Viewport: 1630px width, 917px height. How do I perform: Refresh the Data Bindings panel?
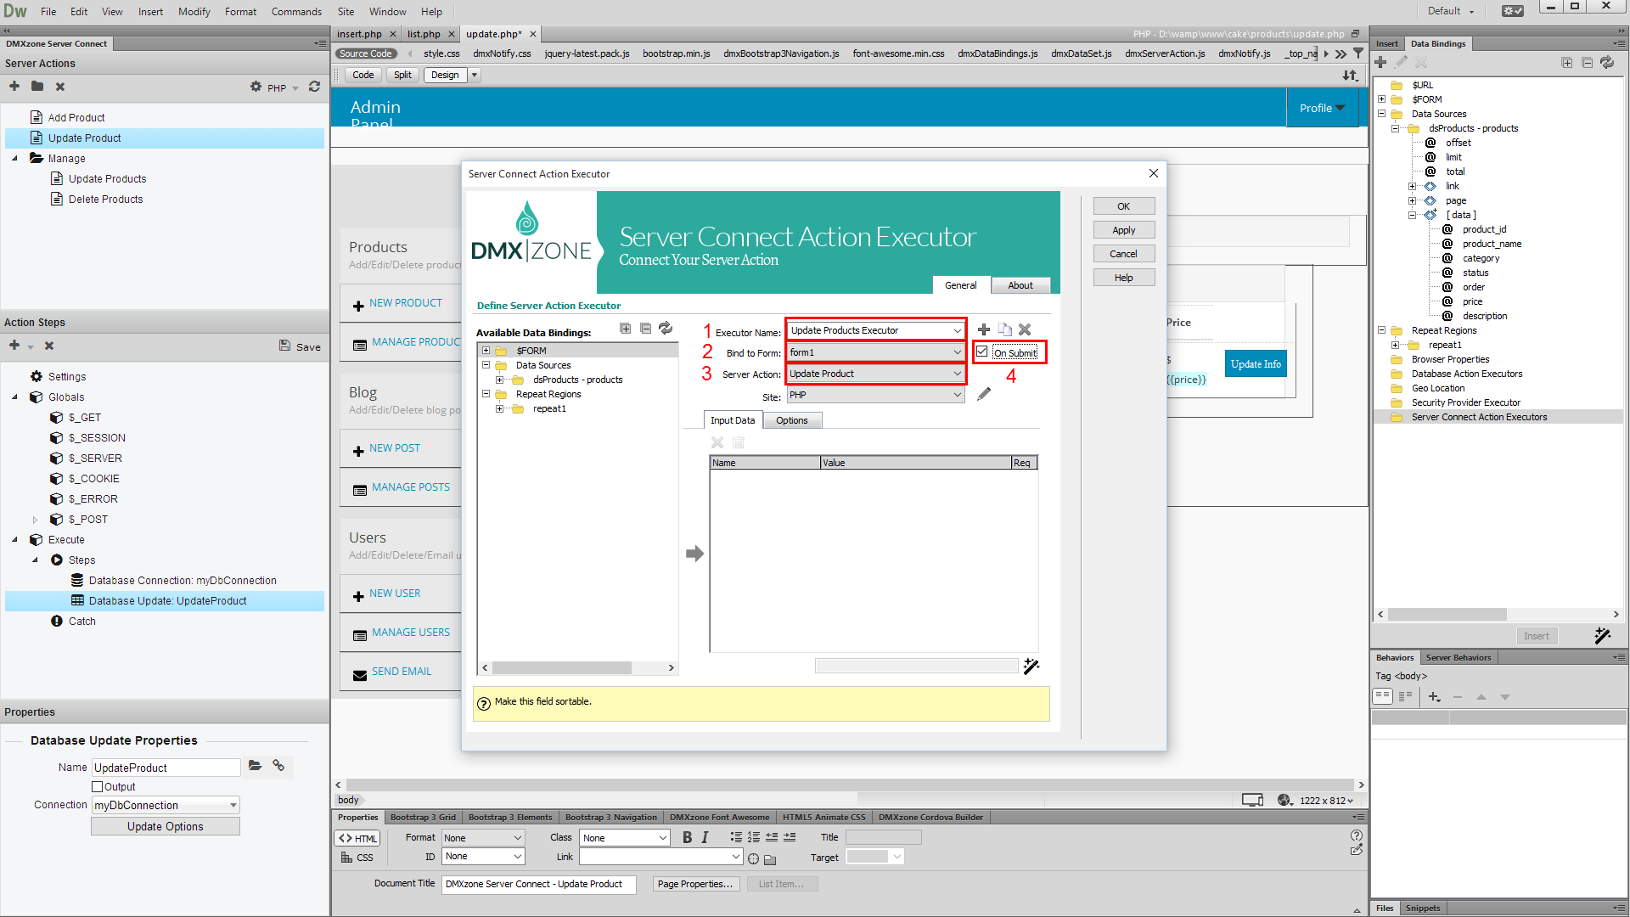pos(1607,62)
